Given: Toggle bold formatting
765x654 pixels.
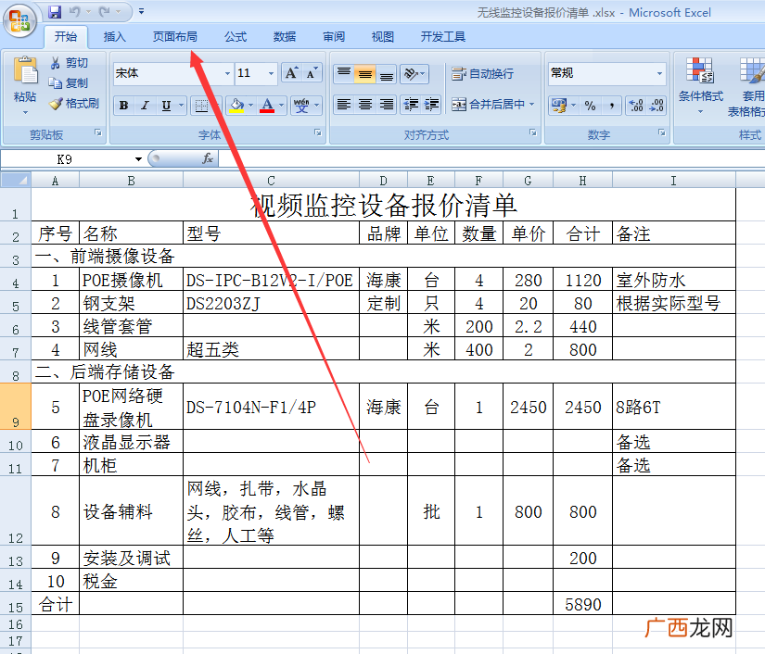Looking at the screenshot, I should click(124, 106).
